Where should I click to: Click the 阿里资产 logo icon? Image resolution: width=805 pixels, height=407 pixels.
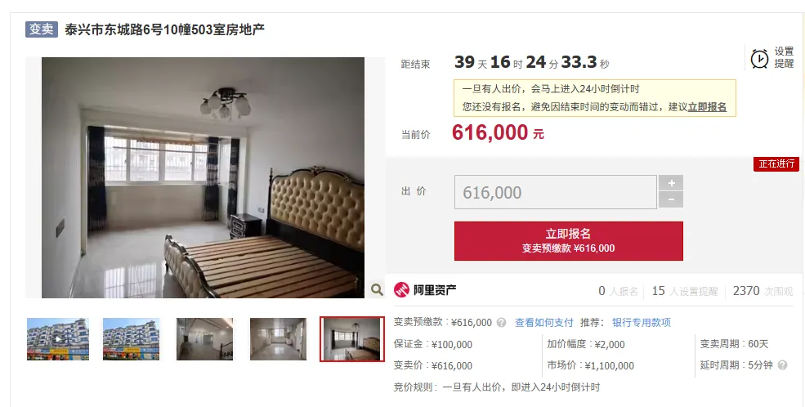click(401, 290)
